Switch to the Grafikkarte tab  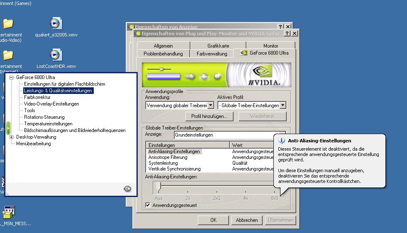[218, 46]
